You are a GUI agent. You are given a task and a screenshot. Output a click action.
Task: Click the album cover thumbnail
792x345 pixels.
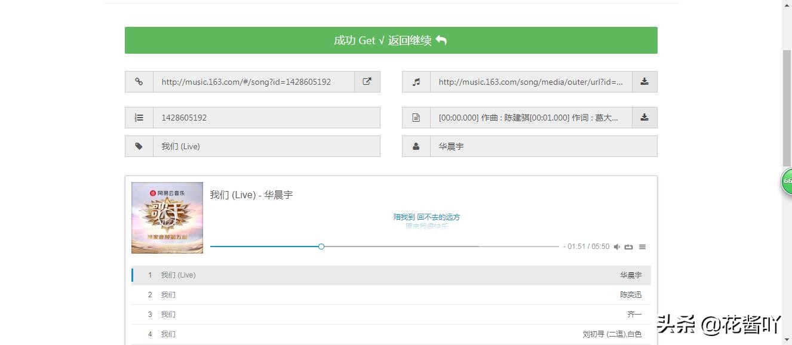167,218
